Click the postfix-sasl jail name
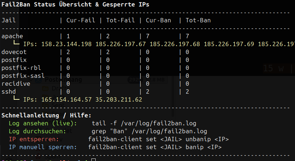Screen dimensions: 295x161 click(23, 76)
